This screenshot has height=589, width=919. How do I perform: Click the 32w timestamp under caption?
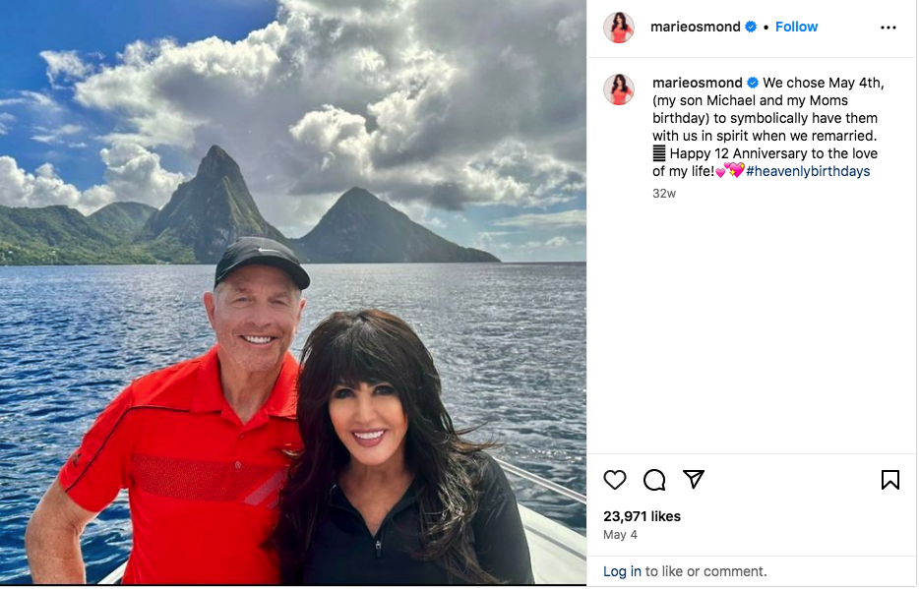click(664, 193)
